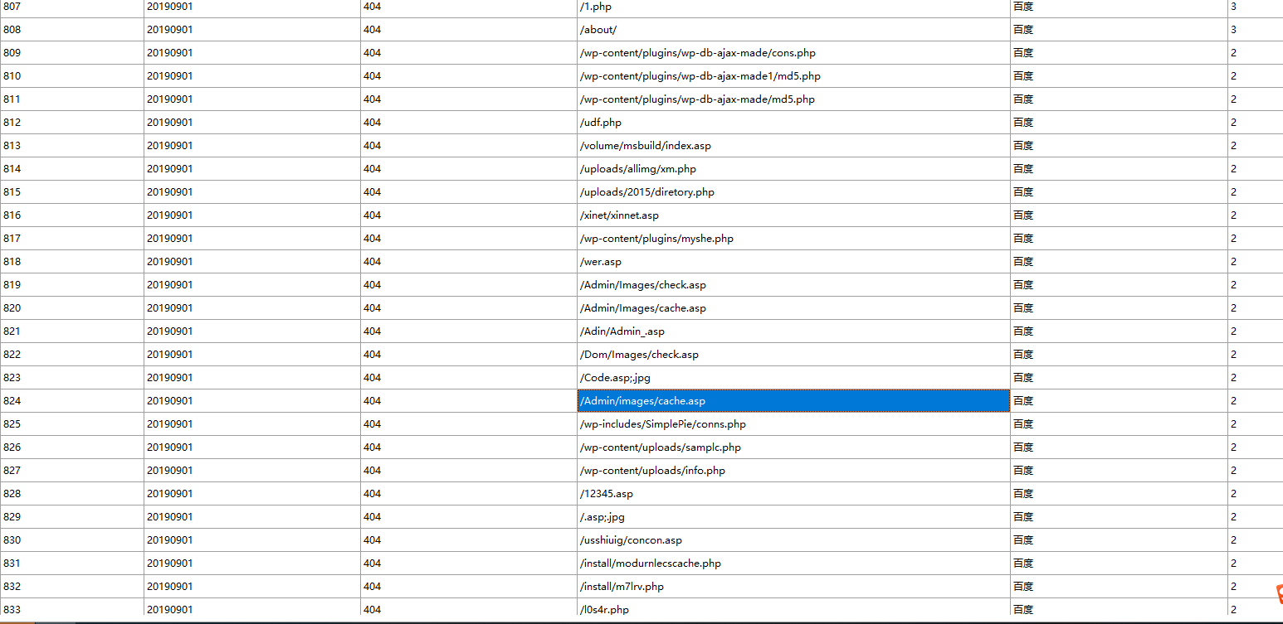Image resolution: width=1283 pixels, height=624 pixels.
Task: Select the 404 status in row 814
Action: tap(469, 169)
